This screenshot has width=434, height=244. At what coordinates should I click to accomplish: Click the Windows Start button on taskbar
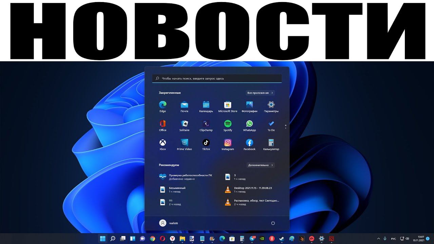[x=103, y=239]
